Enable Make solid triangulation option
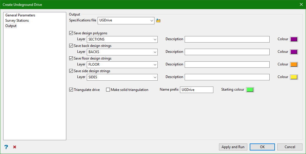306x154 pixels. (108, 90)
